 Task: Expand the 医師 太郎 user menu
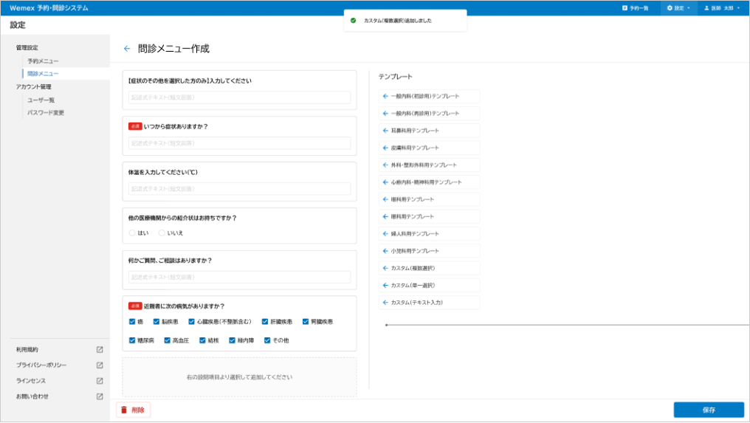[x=723, y=8]
